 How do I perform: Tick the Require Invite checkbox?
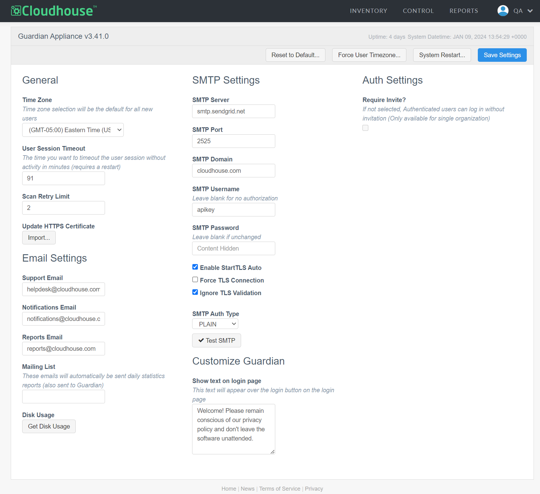(x=365, y=128)
